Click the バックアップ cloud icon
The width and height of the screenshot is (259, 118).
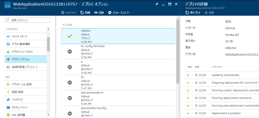(x=8, y=100)
